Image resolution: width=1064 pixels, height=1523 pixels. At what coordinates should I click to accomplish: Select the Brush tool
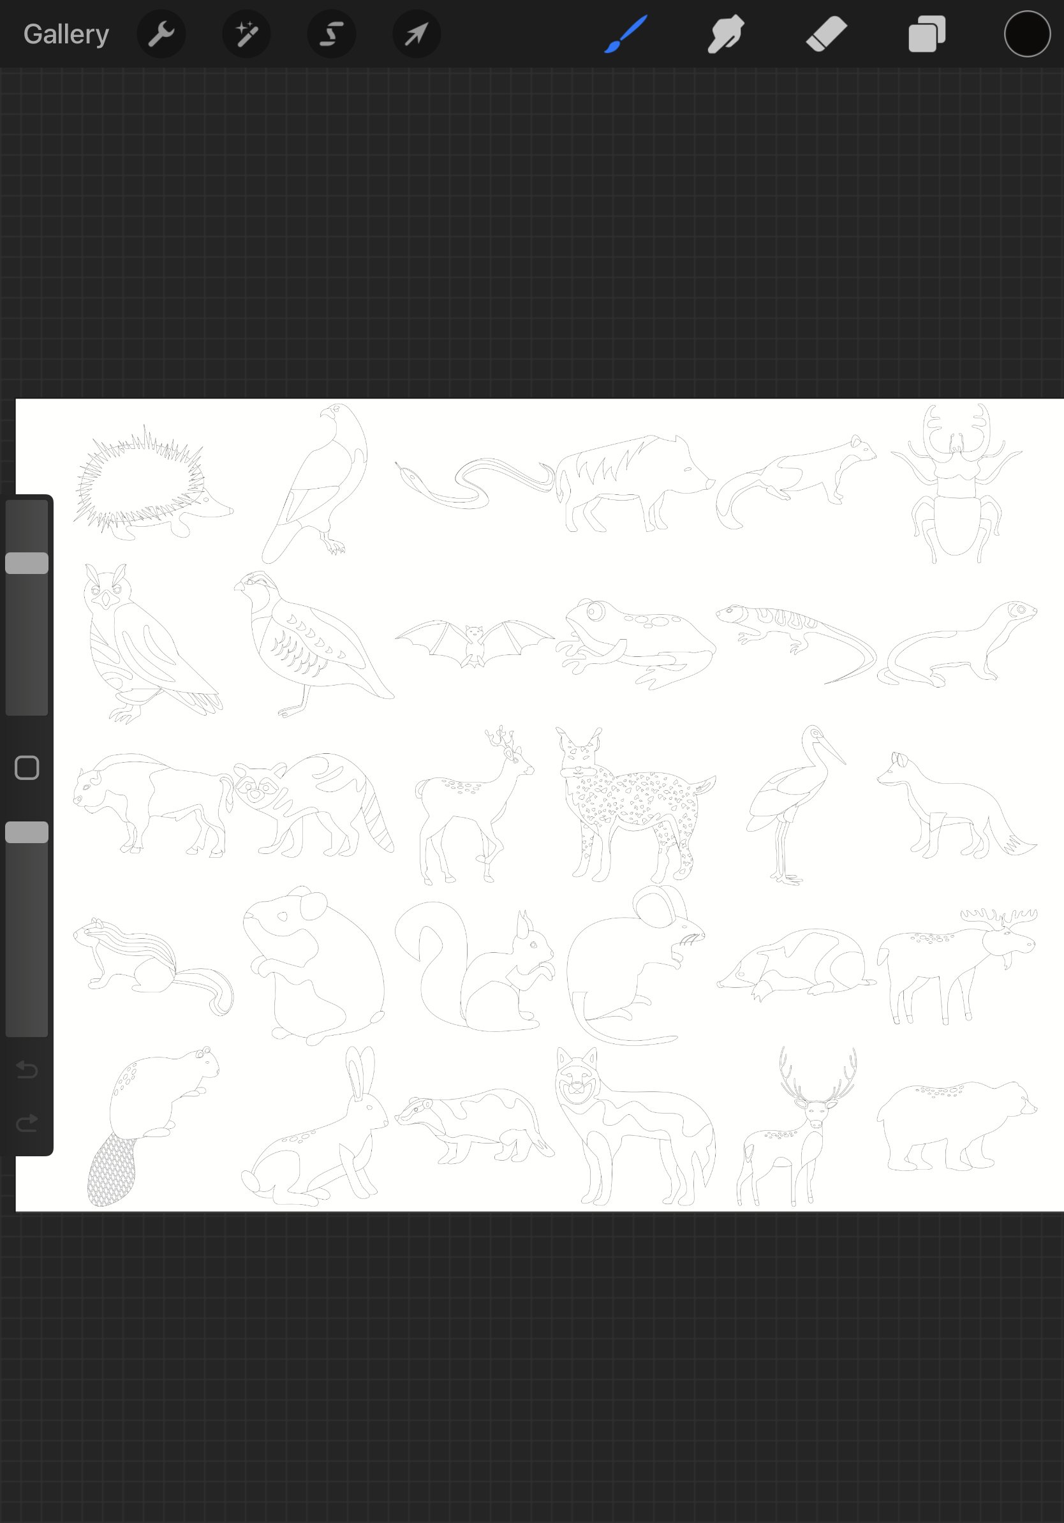pos(626,34)
